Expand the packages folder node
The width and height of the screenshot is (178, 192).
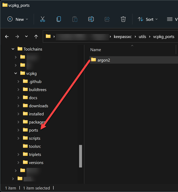[x=18, y=122]
